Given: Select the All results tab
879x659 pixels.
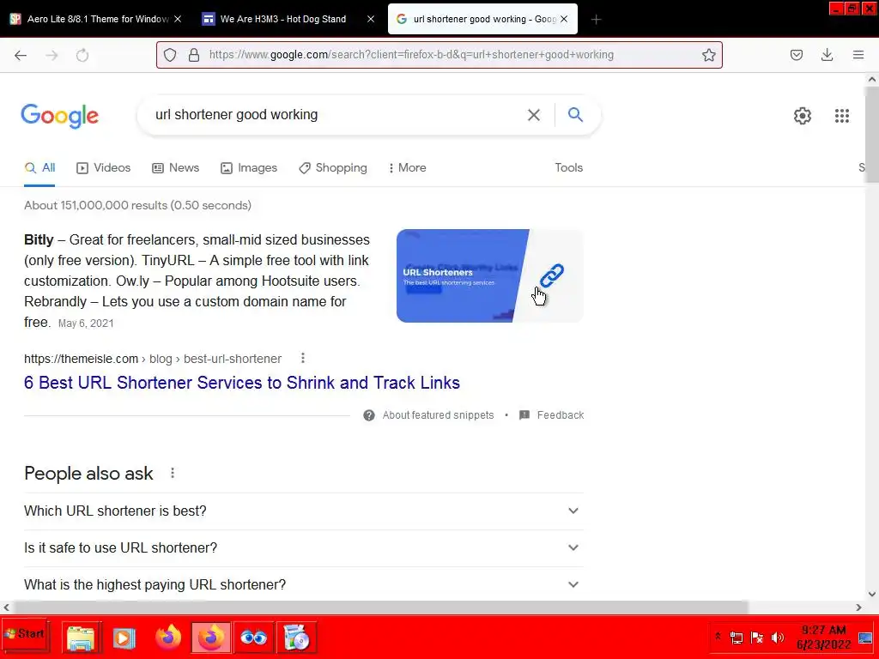Looking at the screenshot, I should 39,167.
